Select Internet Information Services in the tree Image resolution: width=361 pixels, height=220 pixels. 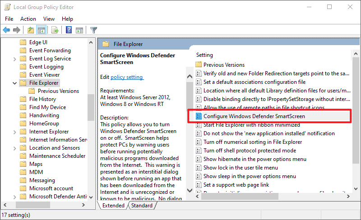[58, 140]
